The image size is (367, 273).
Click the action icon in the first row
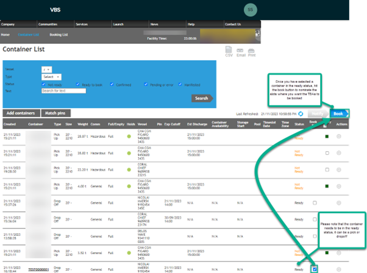pos(339,136)
